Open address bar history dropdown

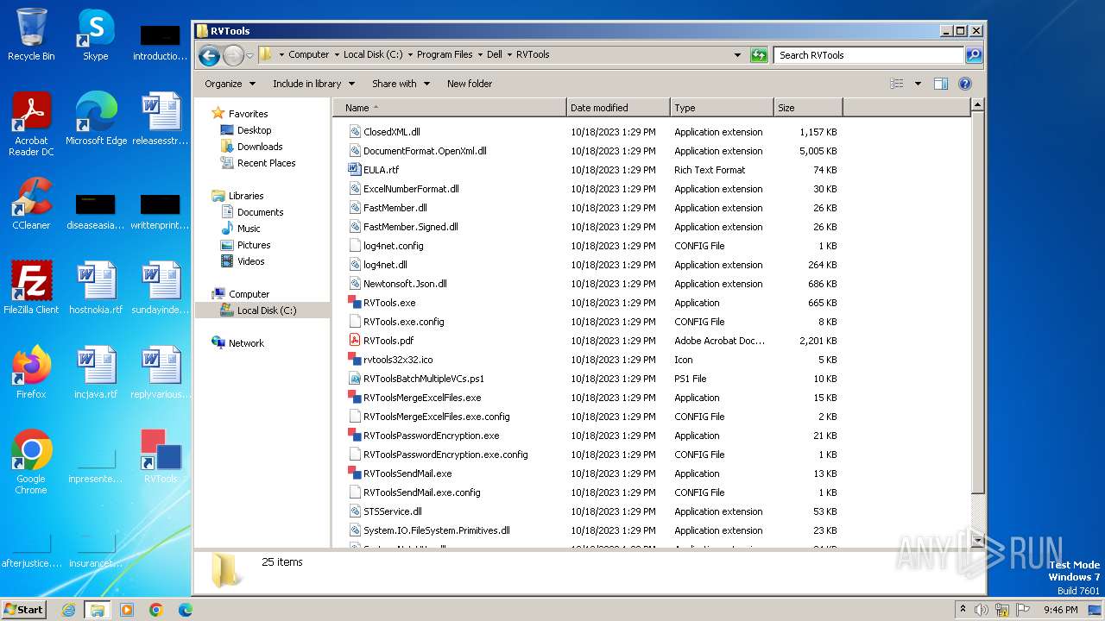pos(737,55)
